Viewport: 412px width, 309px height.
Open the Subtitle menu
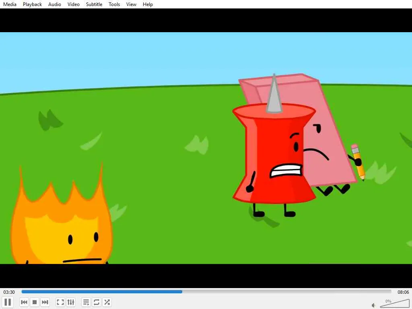[94, 4]
